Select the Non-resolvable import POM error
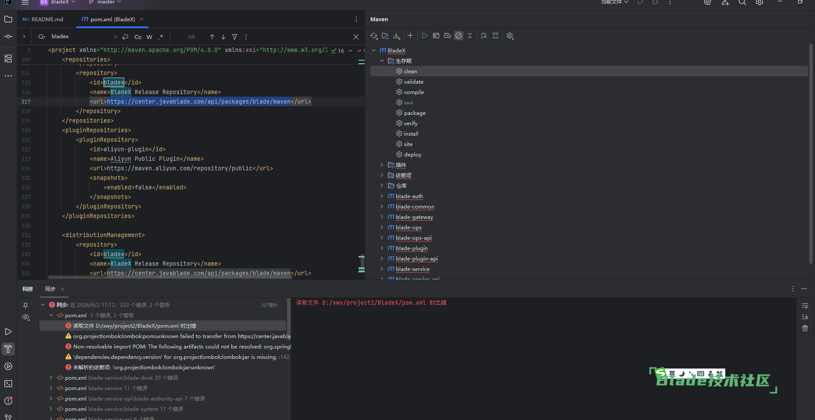Image resolution: width=815 pixels, height=420 pixels. point(178,346)
